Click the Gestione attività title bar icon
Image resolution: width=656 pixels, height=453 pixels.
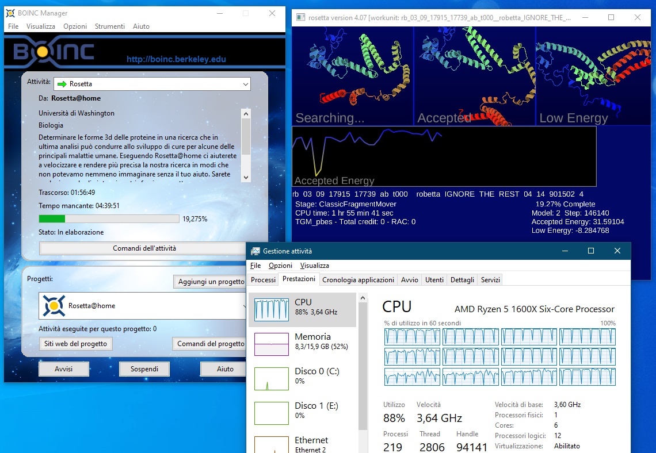255,251
